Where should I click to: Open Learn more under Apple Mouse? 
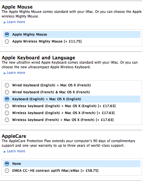tap(16, 22)
